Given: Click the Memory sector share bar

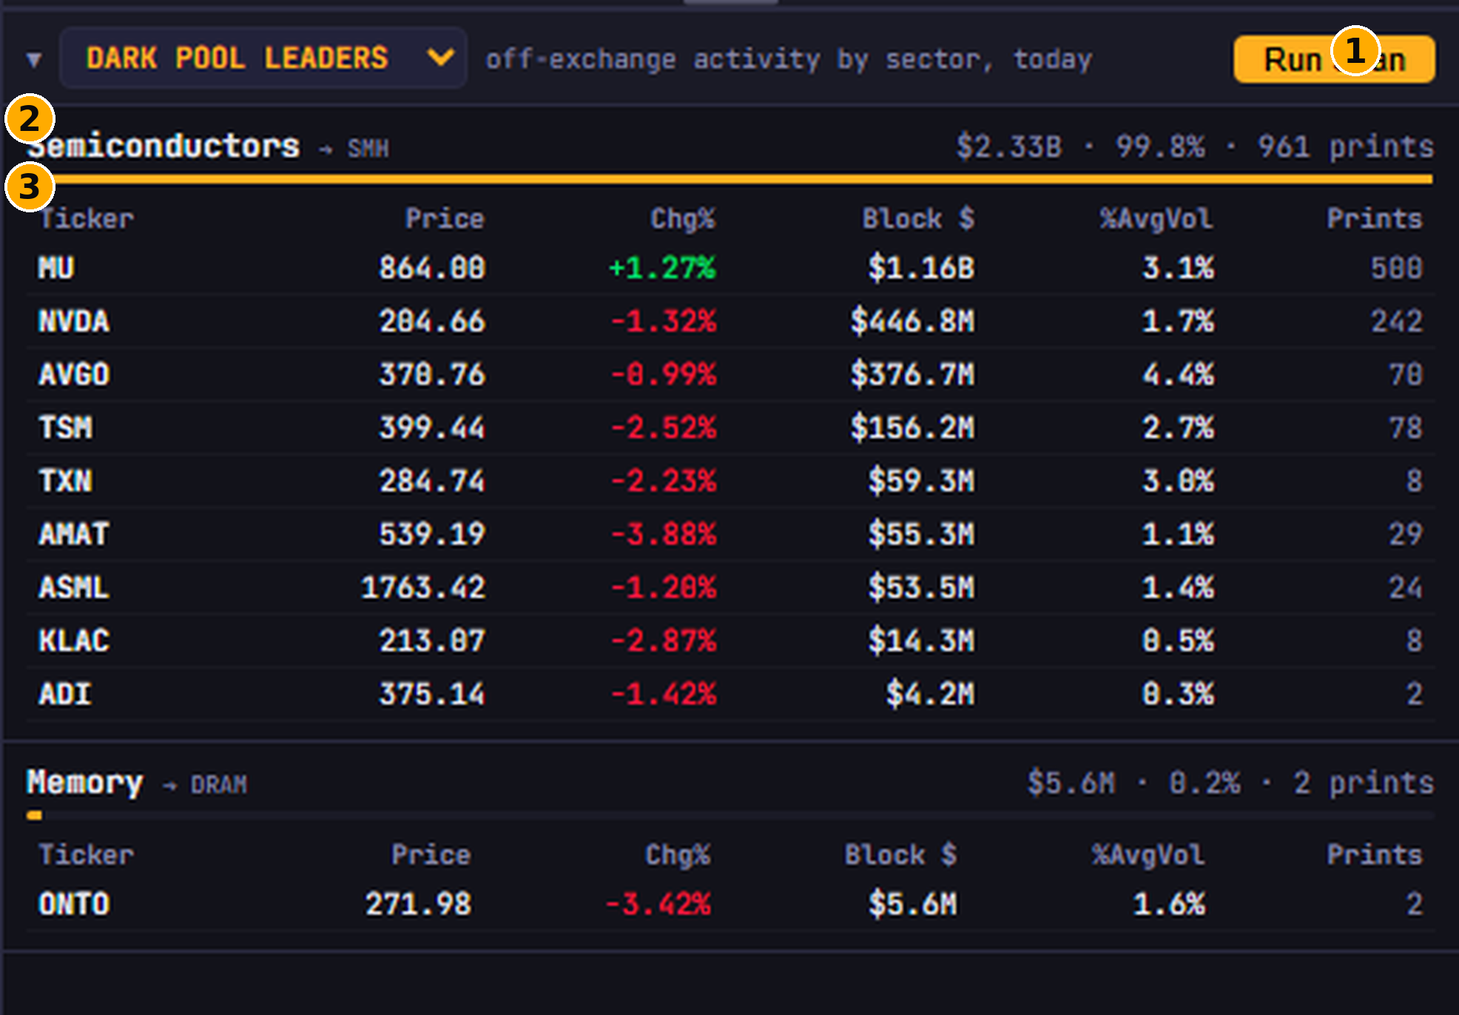Looking at the screenshot, I should click(729, 815).
